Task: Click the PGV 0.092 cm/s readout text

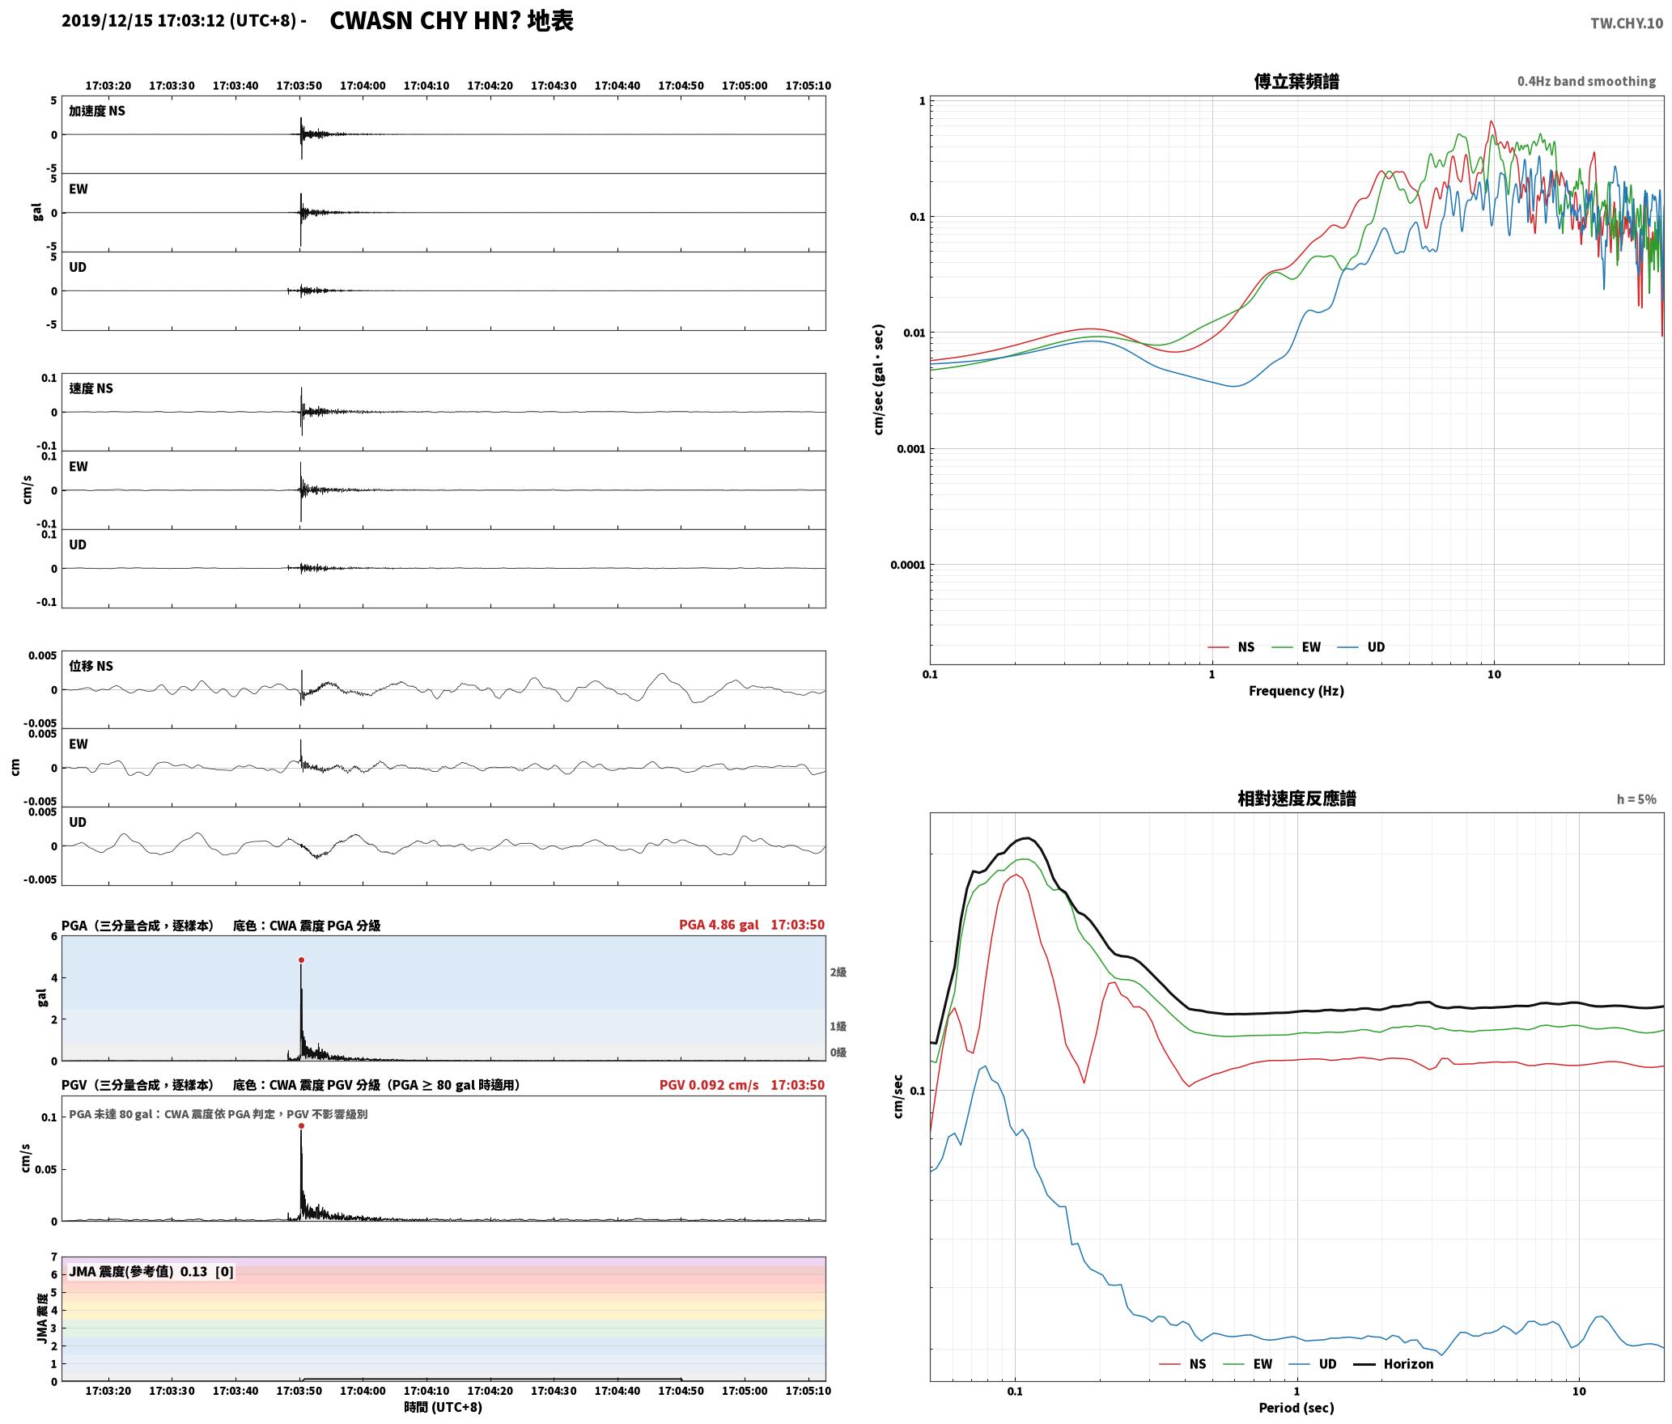Action: pyautogui.click(x=709, y=1085)
